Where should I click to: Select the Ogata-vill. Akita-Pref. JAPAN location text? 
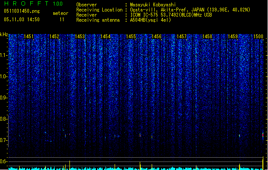(x=190, y=10)
